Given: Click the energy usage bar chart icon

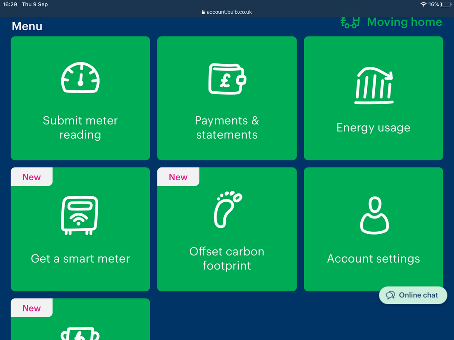Looking at the screenshot, I should click(374, 85).
